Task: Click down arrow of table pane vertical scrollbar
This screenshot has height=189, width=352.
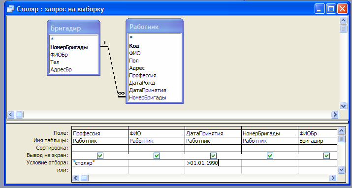Action: point(343,106)
